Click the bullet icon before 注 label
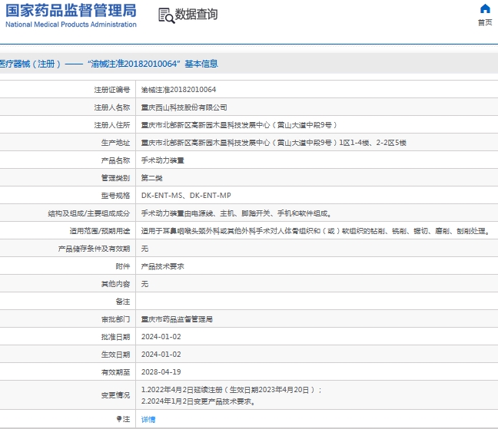This screenshot has width=498, height=429. 119,419
